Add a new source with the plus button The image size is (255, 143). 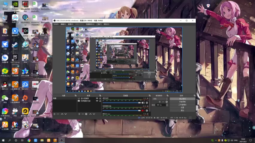coord(79,114)
